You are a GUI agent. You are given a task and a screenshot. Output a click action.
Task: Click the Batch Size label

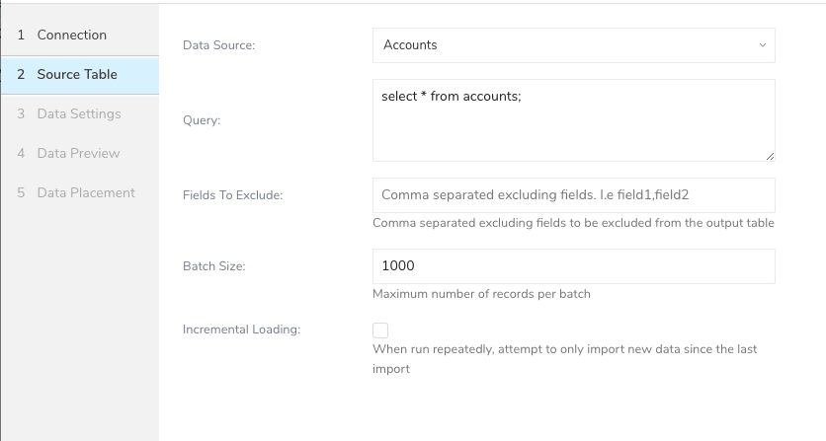pos(213,266)
